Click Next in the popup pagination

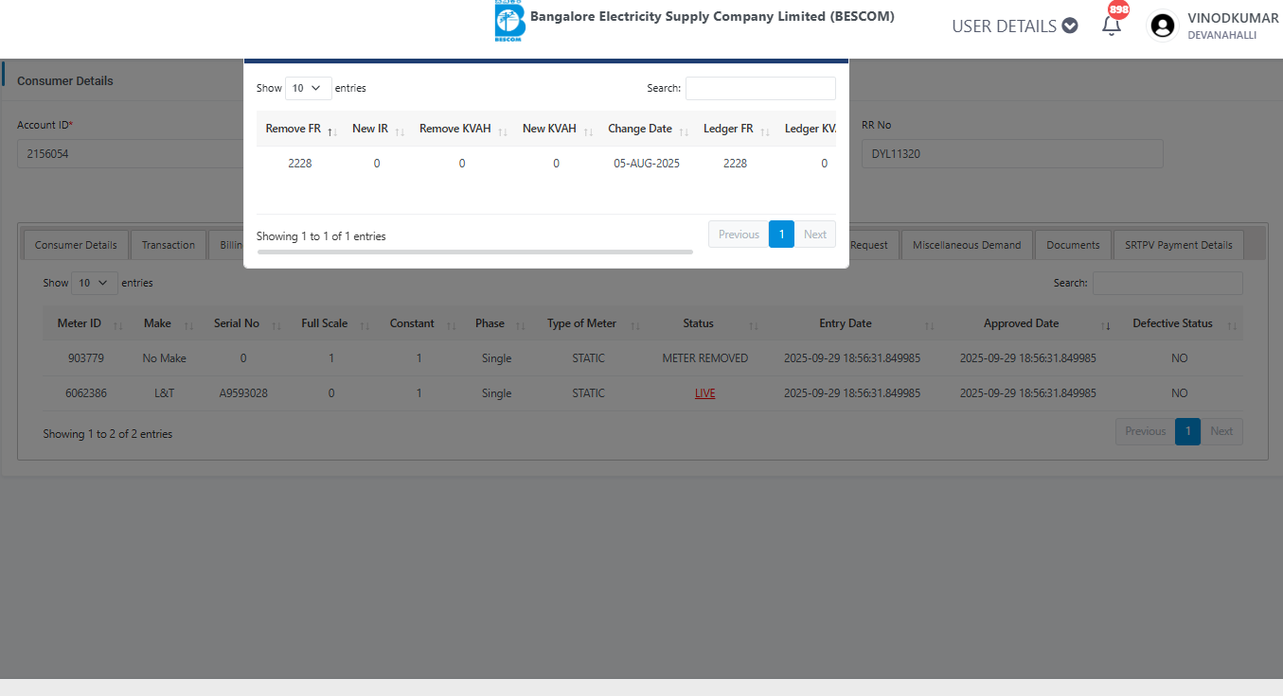point(814,235)
